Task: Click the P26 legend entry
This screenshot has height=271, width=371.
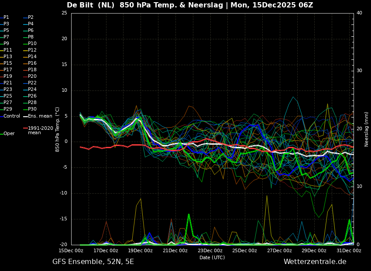Action: tap(32, 96)
